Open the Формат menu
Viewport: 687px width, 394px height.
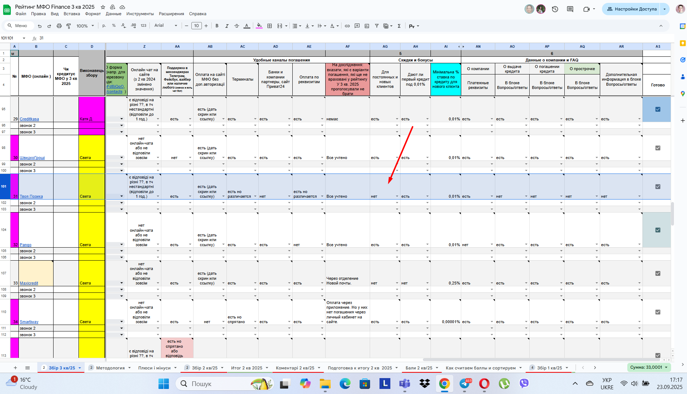93,14
